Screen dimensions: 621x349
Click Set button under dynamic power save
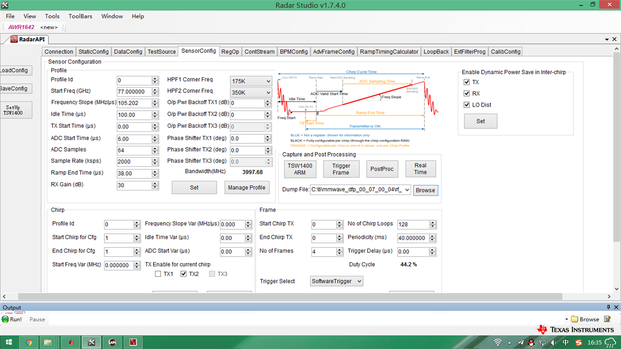click(x=481, y=121)
